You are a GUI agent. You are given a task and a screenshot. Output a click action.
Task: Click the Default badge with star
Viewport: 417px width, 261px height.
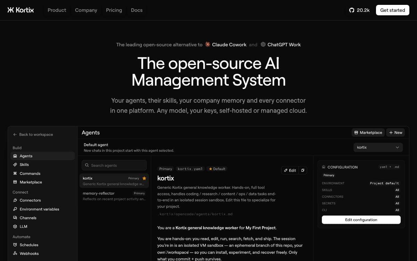[x=217, y=169]
